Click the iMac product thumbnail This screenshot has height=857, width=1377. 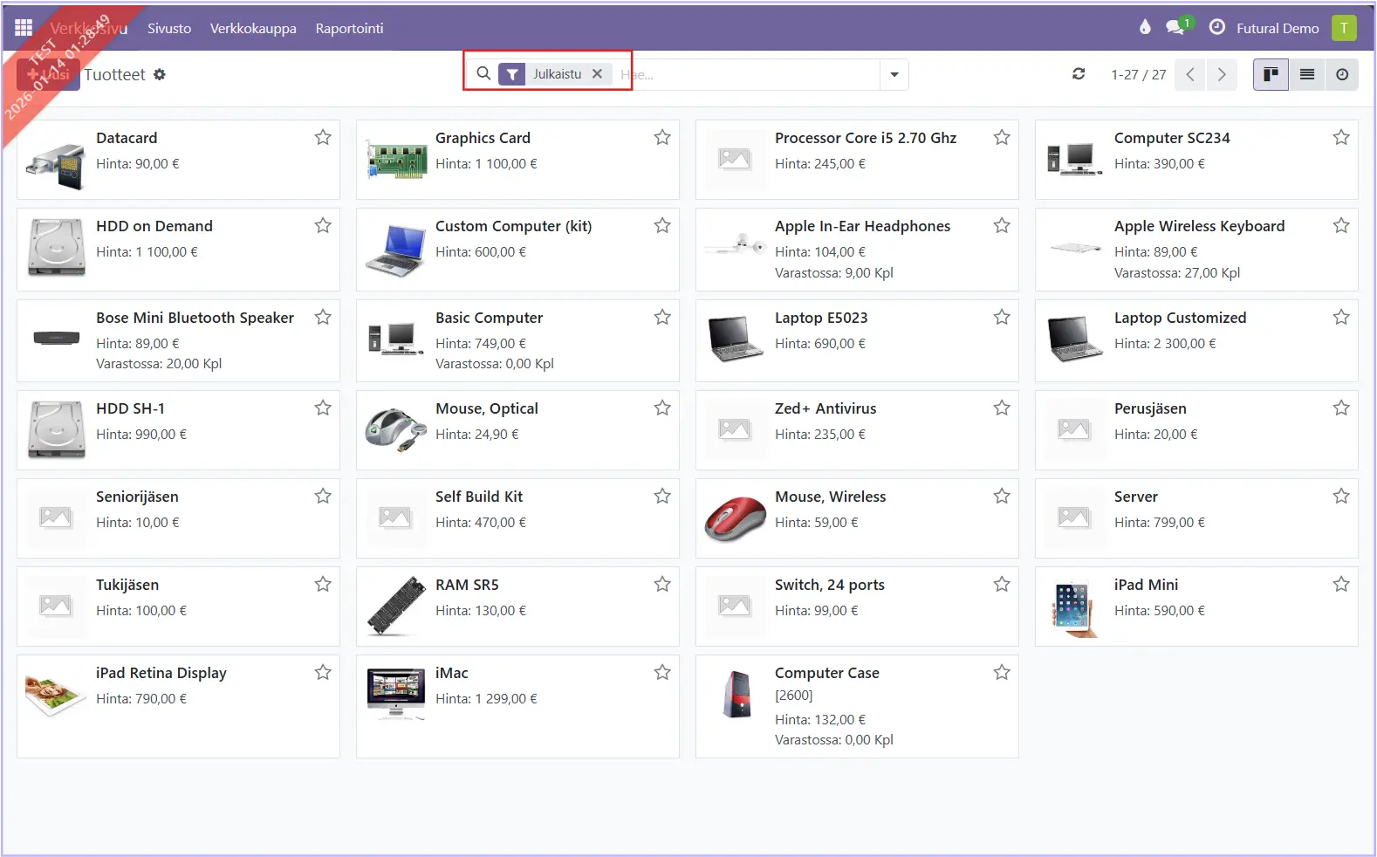coord(395,694)
